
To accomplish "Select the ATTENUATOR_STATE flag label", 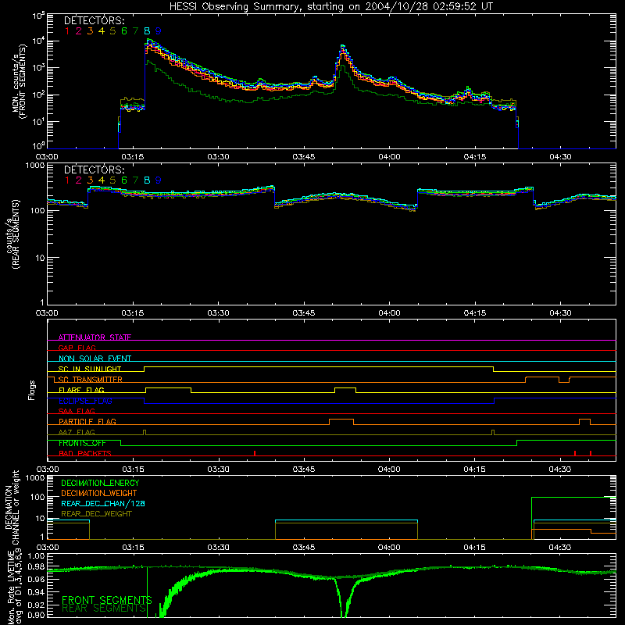I will click(95, 337).
